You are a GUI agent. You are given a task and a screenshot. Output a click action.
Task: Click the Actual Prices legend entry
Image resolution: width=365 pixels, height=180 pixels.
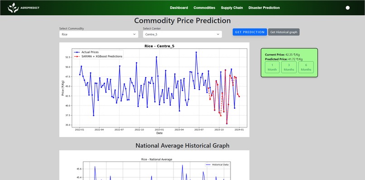coord(86,52)
